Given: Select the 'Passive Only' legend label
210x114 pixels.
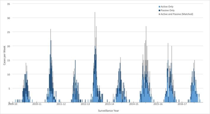Looking at the screenshot, I should click(168, 10).
